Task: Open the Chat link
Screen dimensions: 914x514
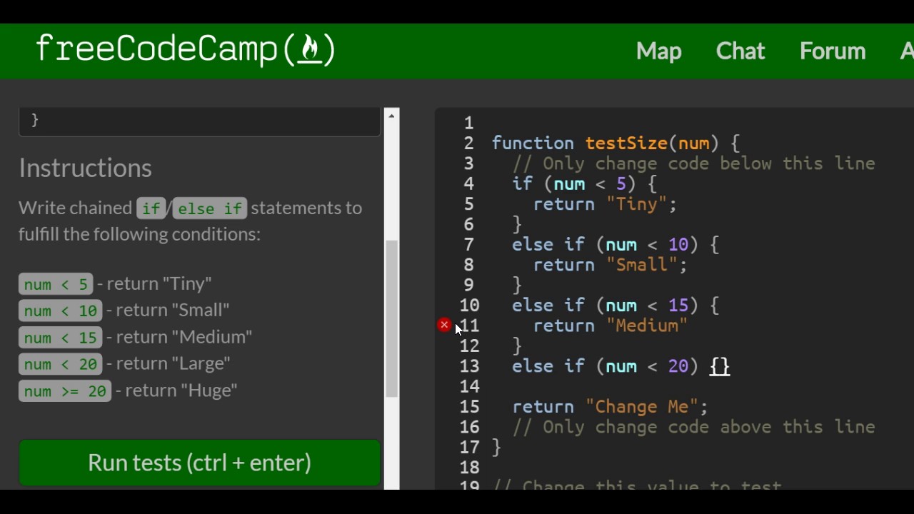Action: click(740, 51)
